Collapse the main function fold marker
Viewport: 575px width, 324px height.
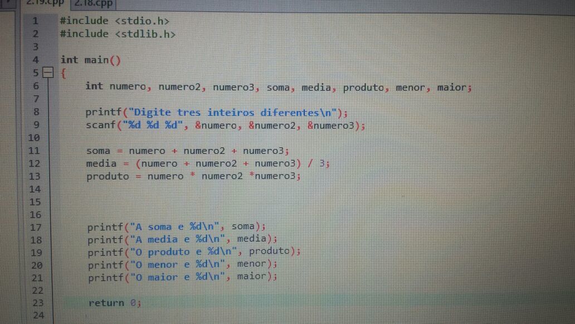[48, 72]
